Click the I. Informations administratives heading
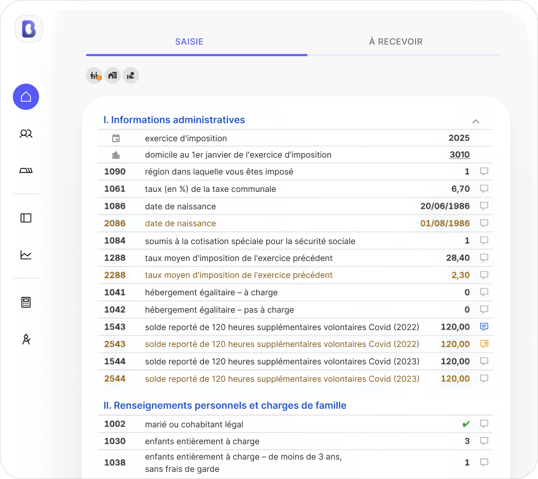Screen dimensions: 538x479 click(x=174, y=120)
